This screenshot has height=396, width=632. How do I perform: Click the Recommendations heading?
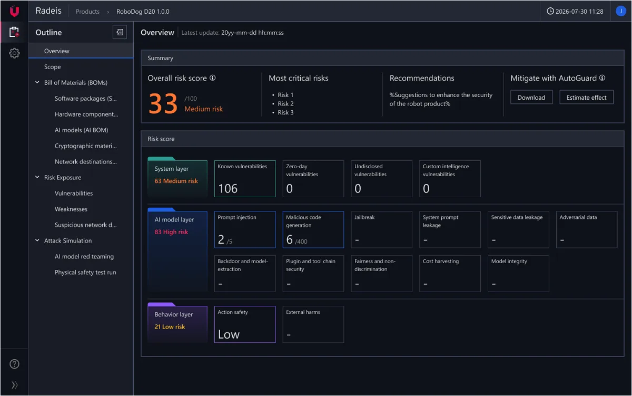tap(422, 78)
